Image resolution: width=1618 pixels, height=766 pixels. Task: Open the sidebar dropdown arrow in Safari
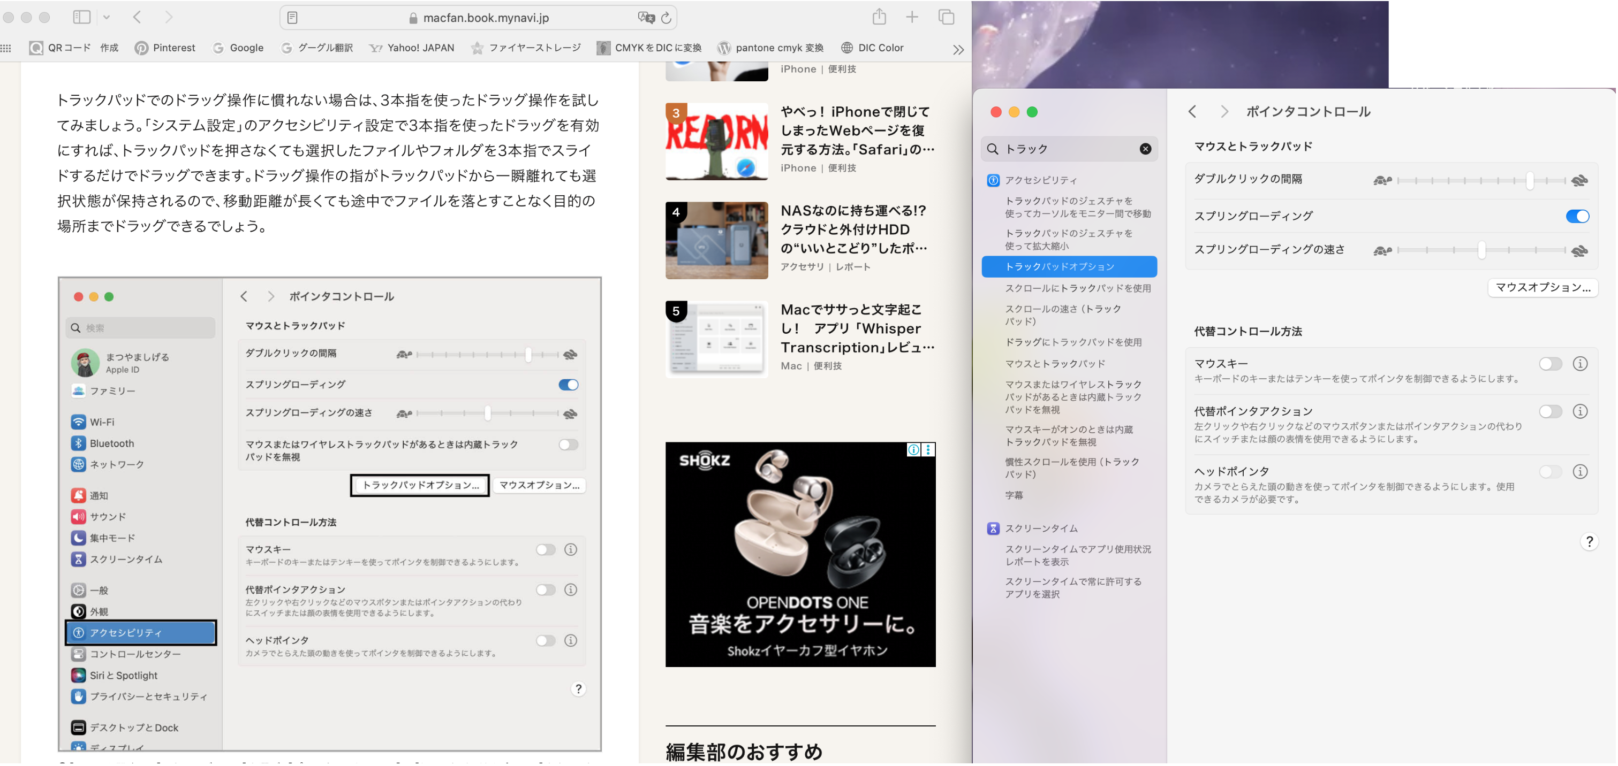pyautogui.click(x=107, y=18)
